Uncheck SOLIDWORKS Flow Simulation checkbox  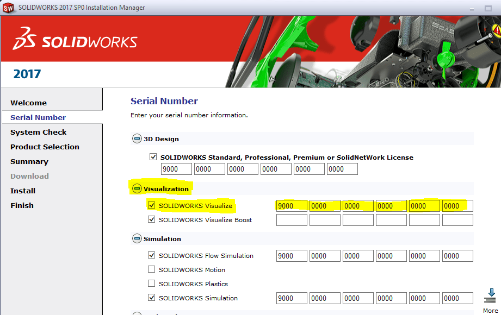[152, 256]
